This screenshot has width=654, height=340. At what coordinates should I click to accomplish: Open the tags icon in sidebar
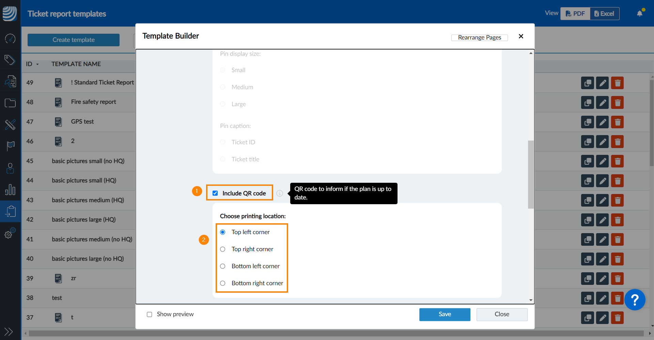[x=10, y=60]
